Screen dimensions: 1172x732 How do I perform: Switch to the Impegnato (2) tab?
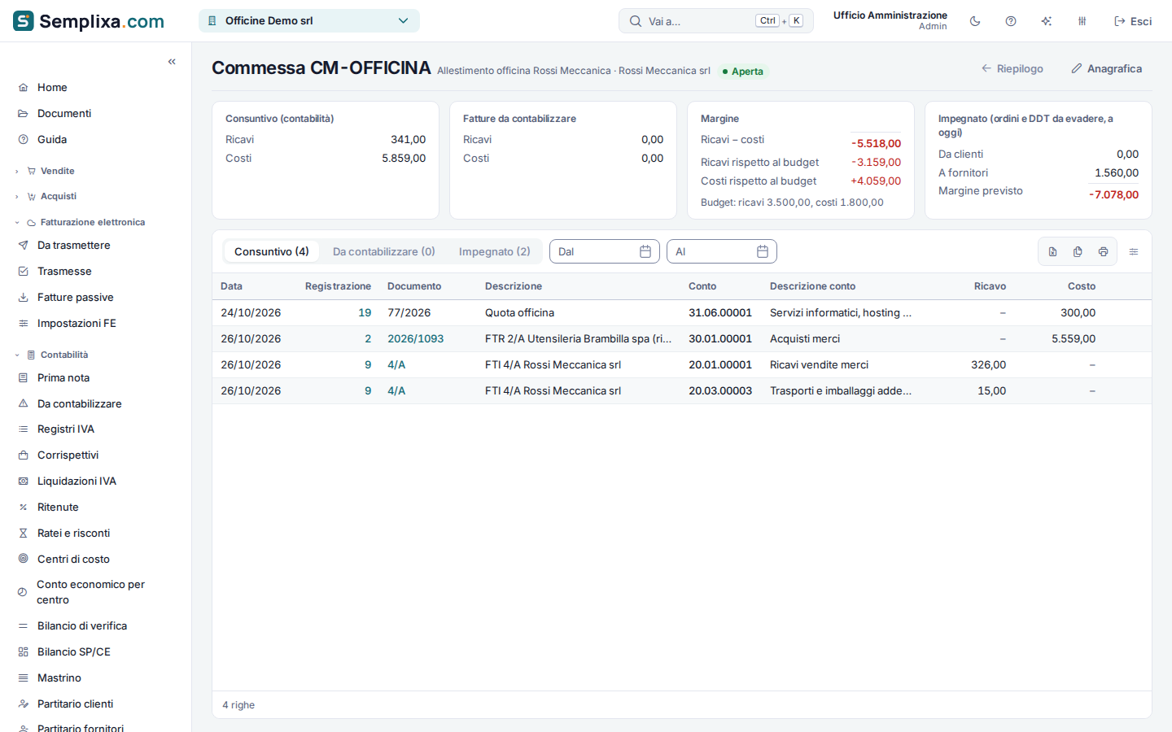tap(495, 251)
